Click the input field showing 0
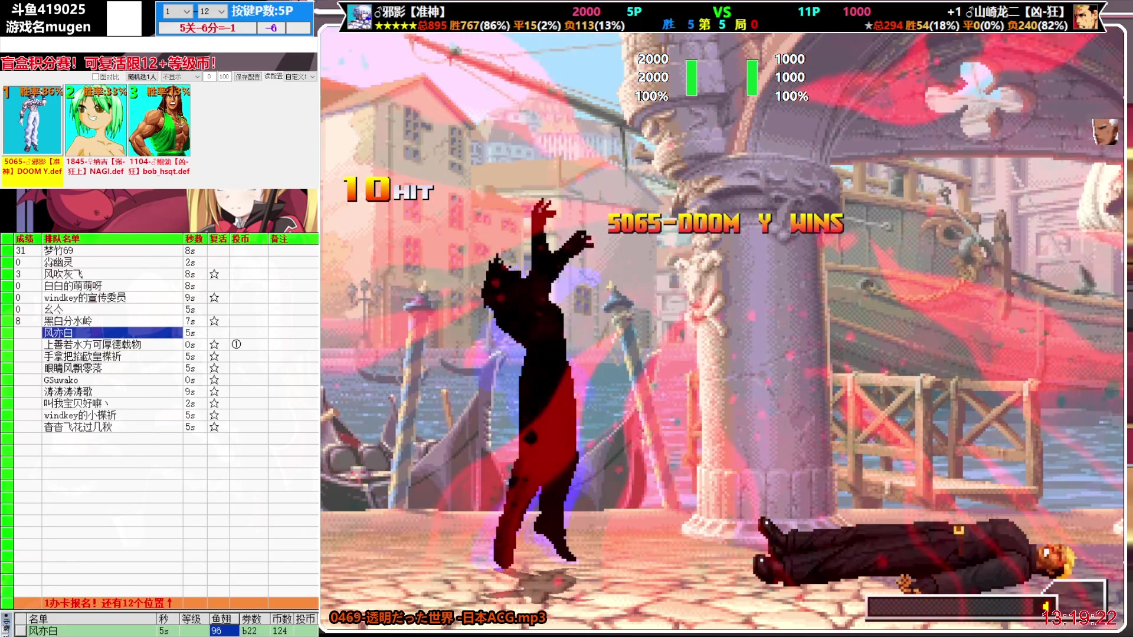Viewport: 1133px width, 637px height. pos(209,77)
